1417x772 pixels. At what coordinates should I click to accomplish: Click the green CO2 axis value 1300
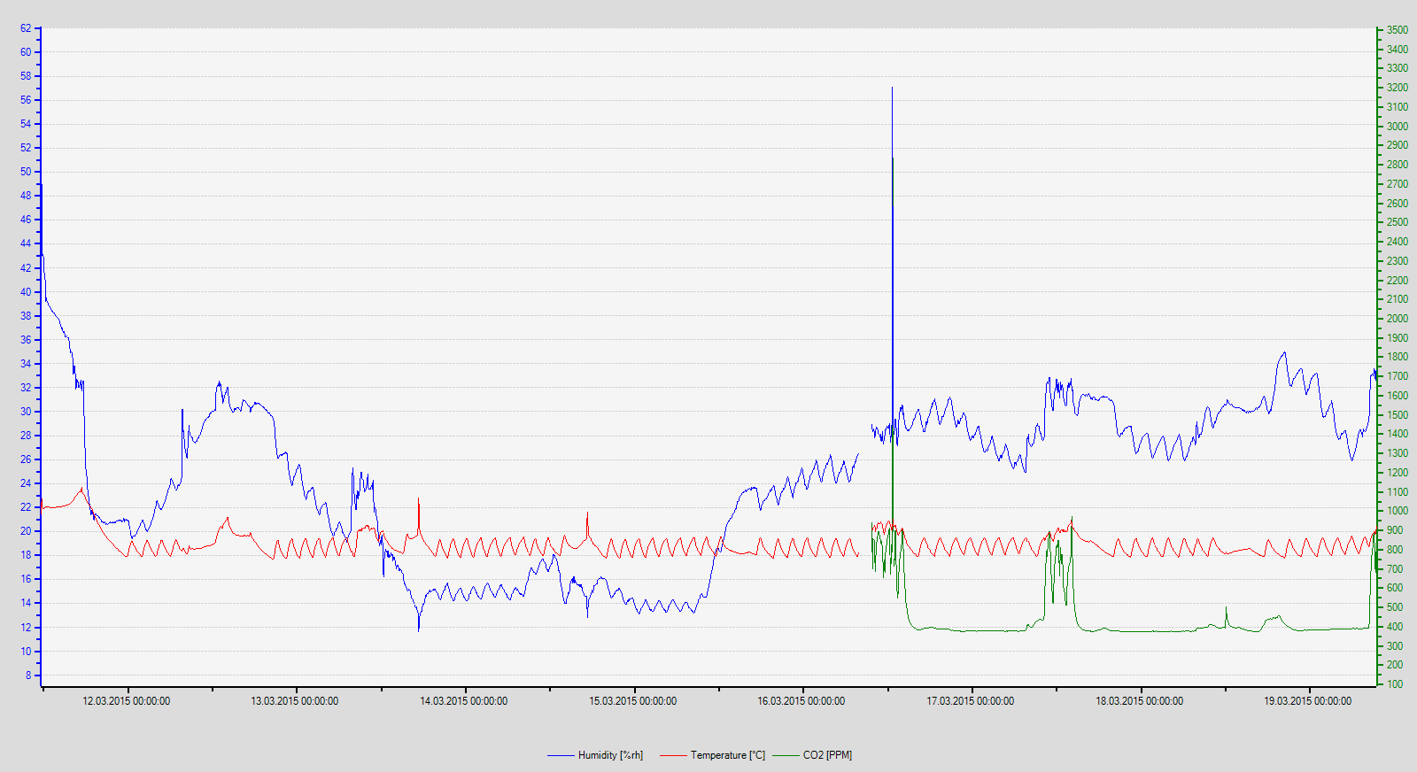tap(1398, 453)
